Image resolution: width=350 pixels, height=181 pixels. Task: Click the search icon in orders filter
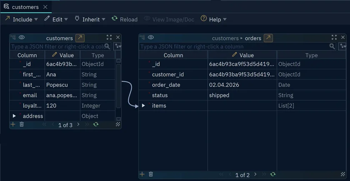coord(332,46)
